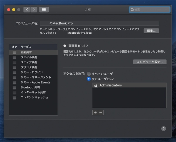176x142 pixels.
Task: Show all preferences grid icon
Action: tap(44, 10)
